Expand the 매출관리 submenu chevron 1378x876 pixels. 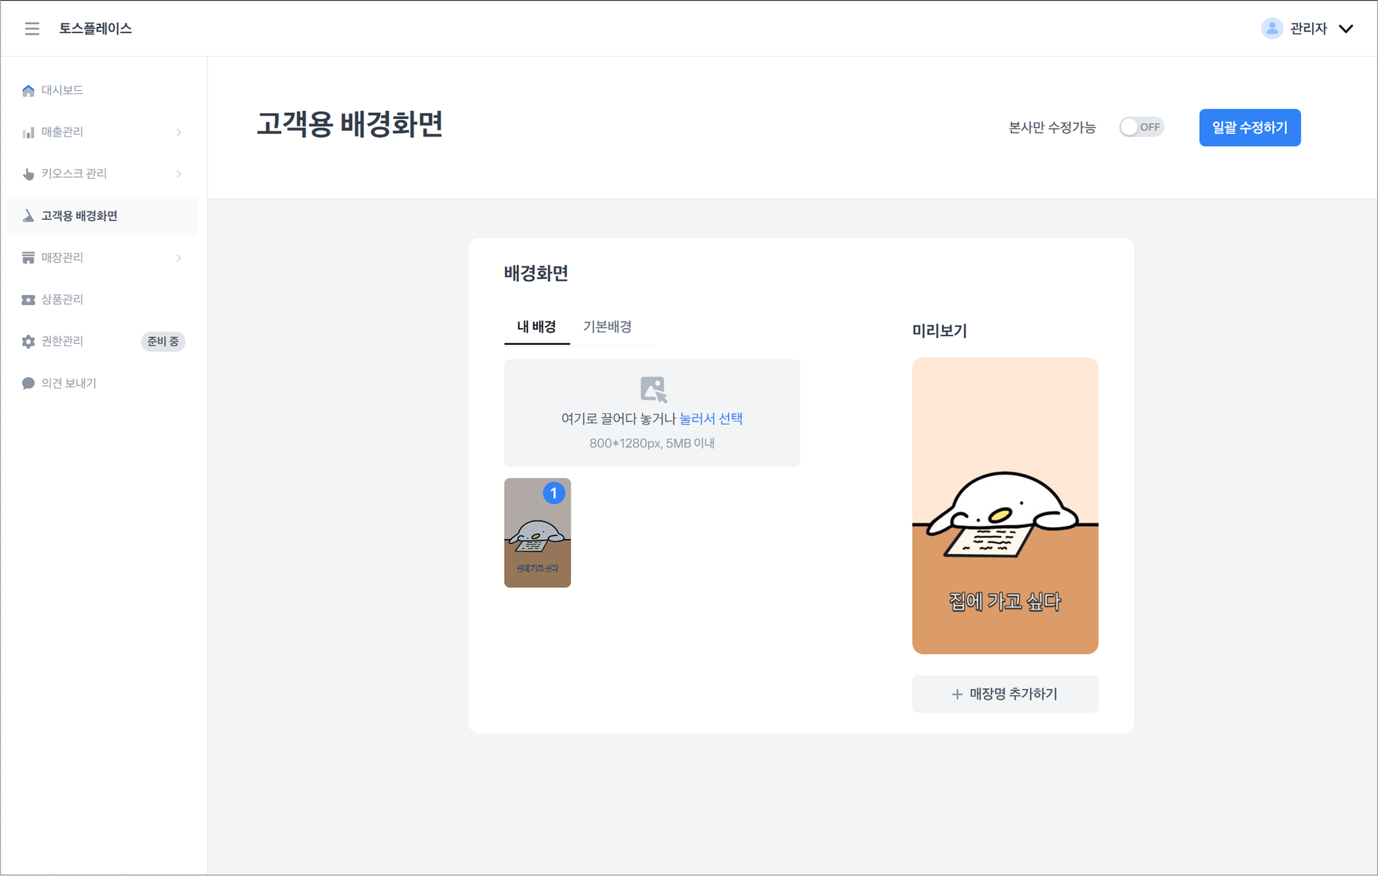point(179,132)
